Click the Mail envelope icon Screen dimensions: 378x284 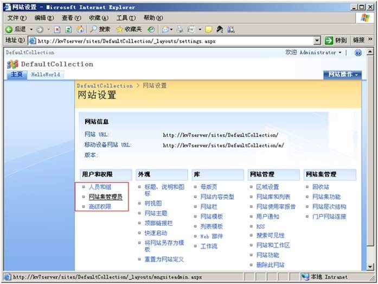[165, 30]
